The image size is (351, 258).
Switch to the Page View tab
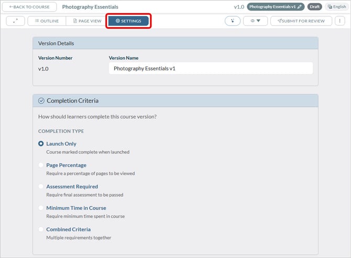point(87,21)
